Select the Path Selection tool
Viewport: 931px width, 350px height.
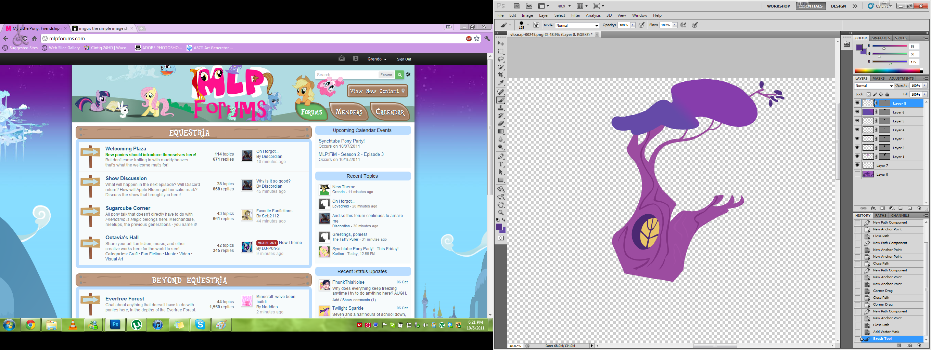(x=500, y=172)
